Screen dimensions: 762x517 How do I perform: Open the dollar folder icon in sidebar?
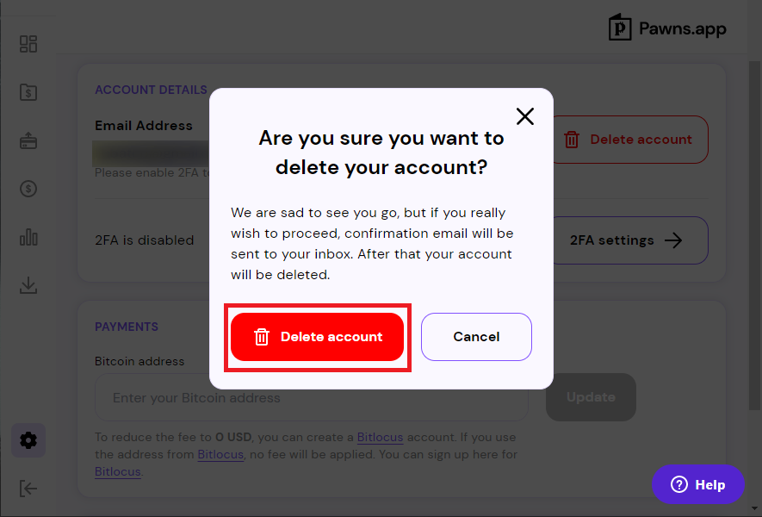pos(28,92)
